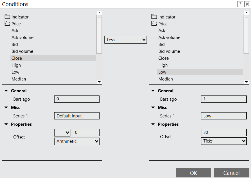Collapse the left General section
Viewport: 251px width, 178px height.
(x=6, y=91)
